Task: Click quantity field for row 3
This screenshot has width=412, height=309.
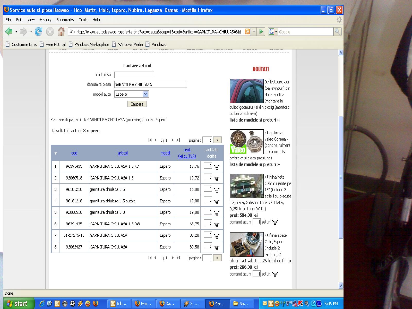Action: coord(208,188)
